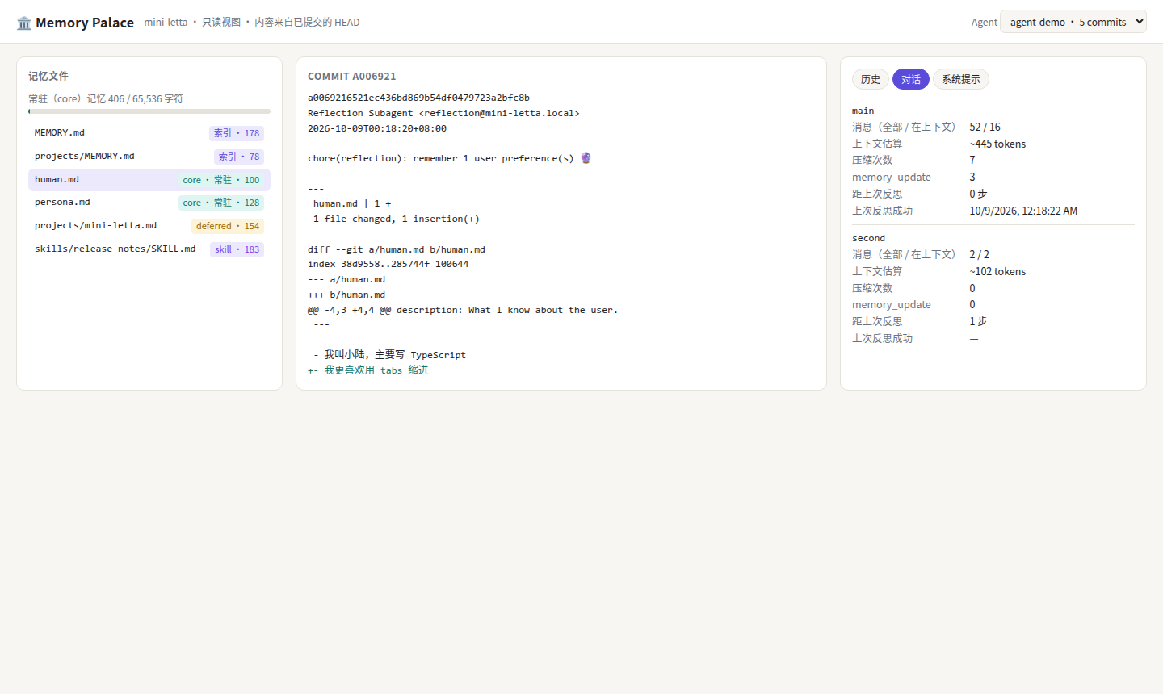Viewport: 1163px width, 694px height.
Task: Click the core memory usage progress bar
Action: [149, 111]
